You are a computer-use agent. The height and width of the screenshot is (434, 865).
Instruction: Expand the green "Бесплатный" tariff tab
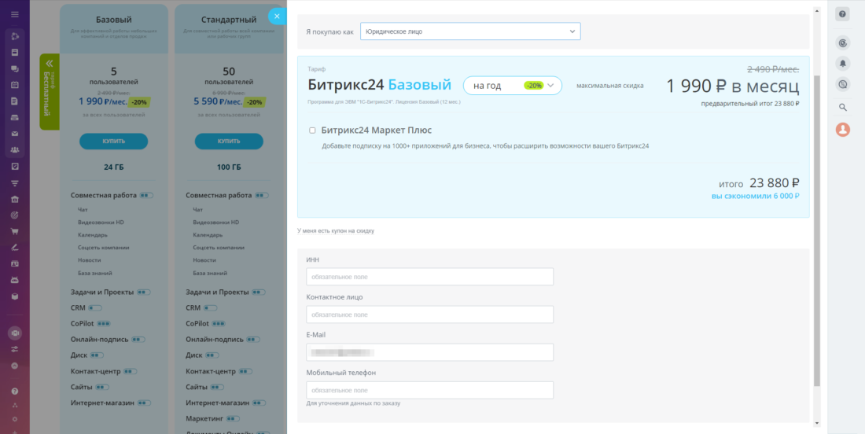(49, 92)
